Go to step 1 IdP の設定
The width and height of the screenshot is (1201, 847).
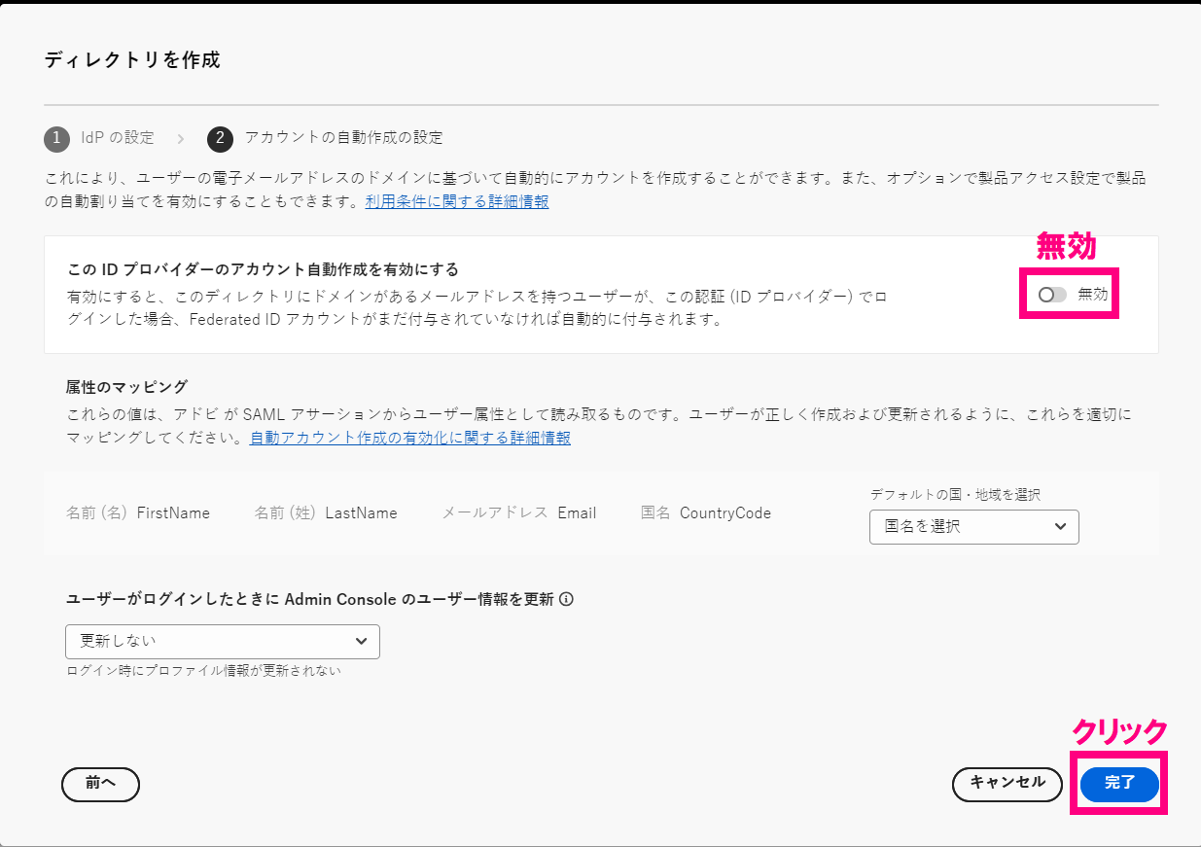point(99,138)
